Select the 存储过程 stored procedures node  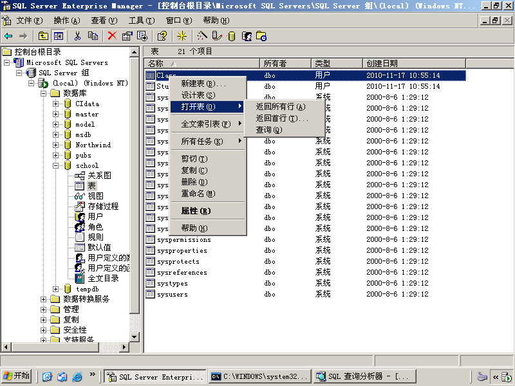(x=103, y=206)
